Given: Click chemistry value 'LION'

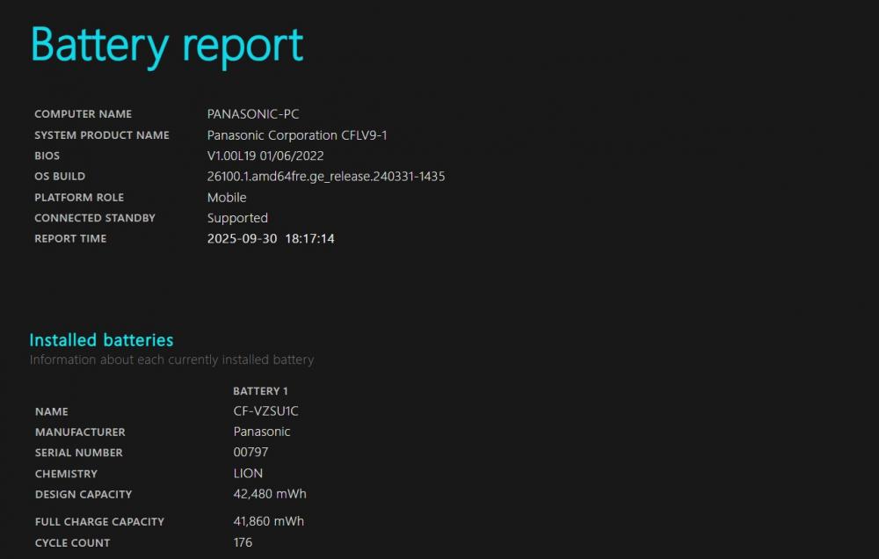Looking at the screenshot, I should pos(248,473).
